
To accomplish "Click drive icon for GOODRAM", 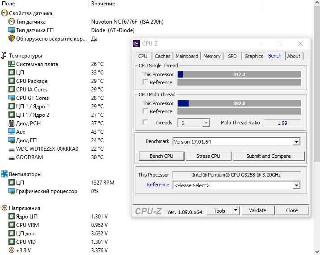I will (x=12, y=158).
